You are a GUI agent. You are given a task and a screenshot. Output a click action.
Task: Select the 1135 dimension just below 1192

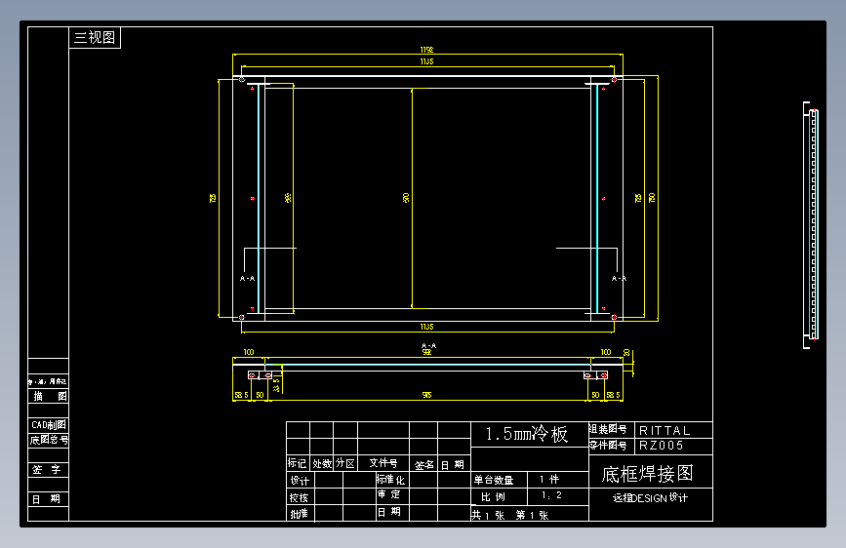pos(426,61)
